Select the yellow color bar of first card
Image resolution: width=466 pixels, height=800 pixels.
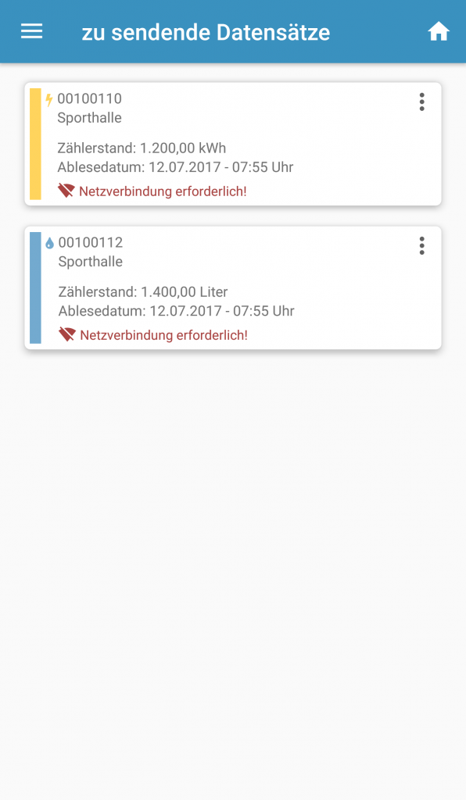35,144
